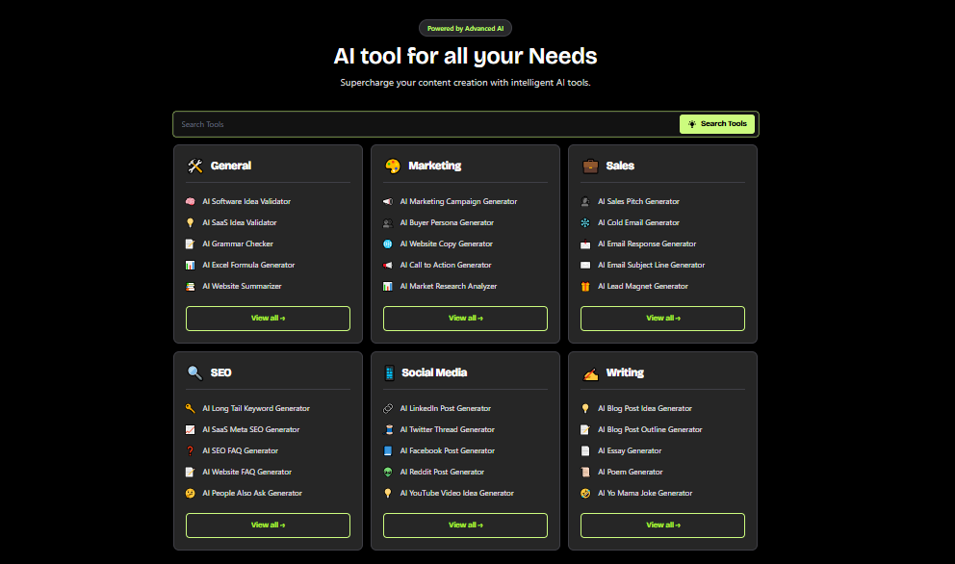
Task: Click View all in the Sales card
Action: (662, 319)
